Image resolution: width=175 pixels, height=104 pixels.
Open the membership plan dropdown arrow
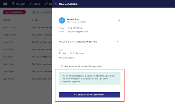pyautogui.click(x=118, y=42)
